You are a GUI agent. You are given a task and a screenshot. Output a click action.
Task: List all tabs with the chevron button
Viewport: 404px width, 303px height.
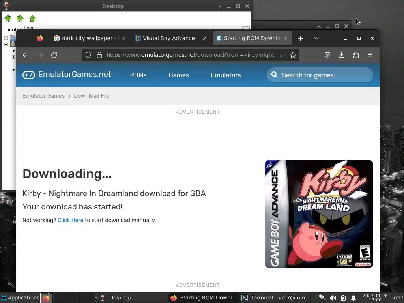pos(316,38)
